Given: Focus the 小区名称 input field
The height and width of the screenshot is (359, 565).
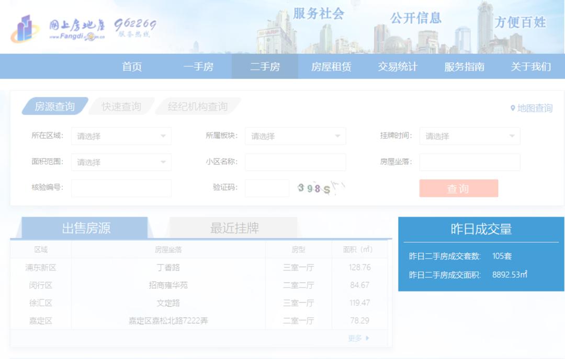Looking at the screenshot, I should point(296,162).
